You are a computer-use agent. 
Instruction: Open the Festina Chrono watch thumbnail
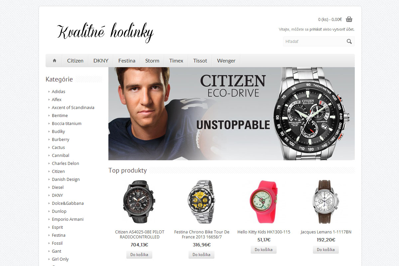(x=201, y=202)
